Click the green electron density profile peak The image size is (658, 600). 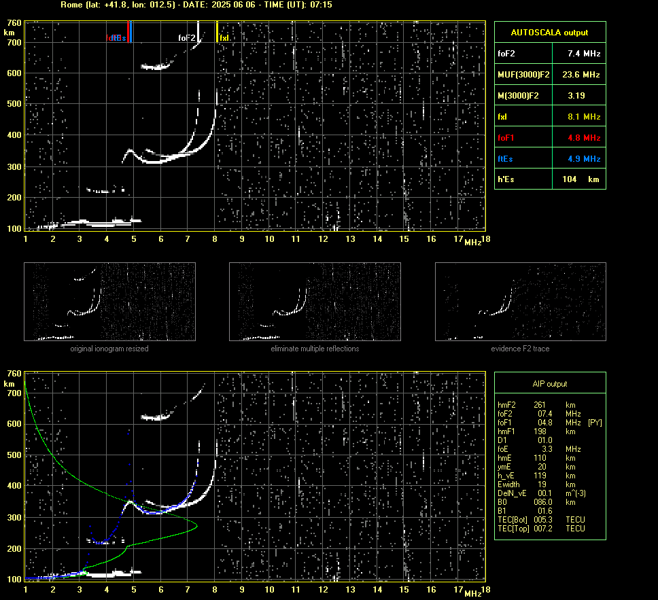[x=196, y=525]
